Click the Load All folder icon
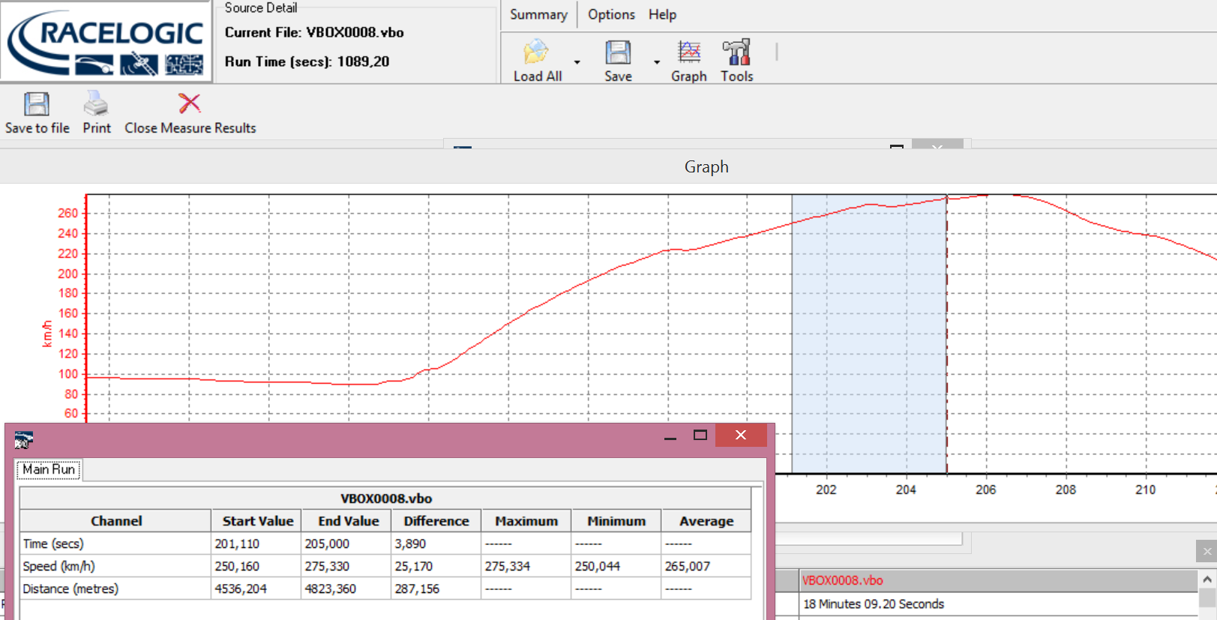Image resolution: width=1217 pixels, height=620 pixels. (536, 53)
